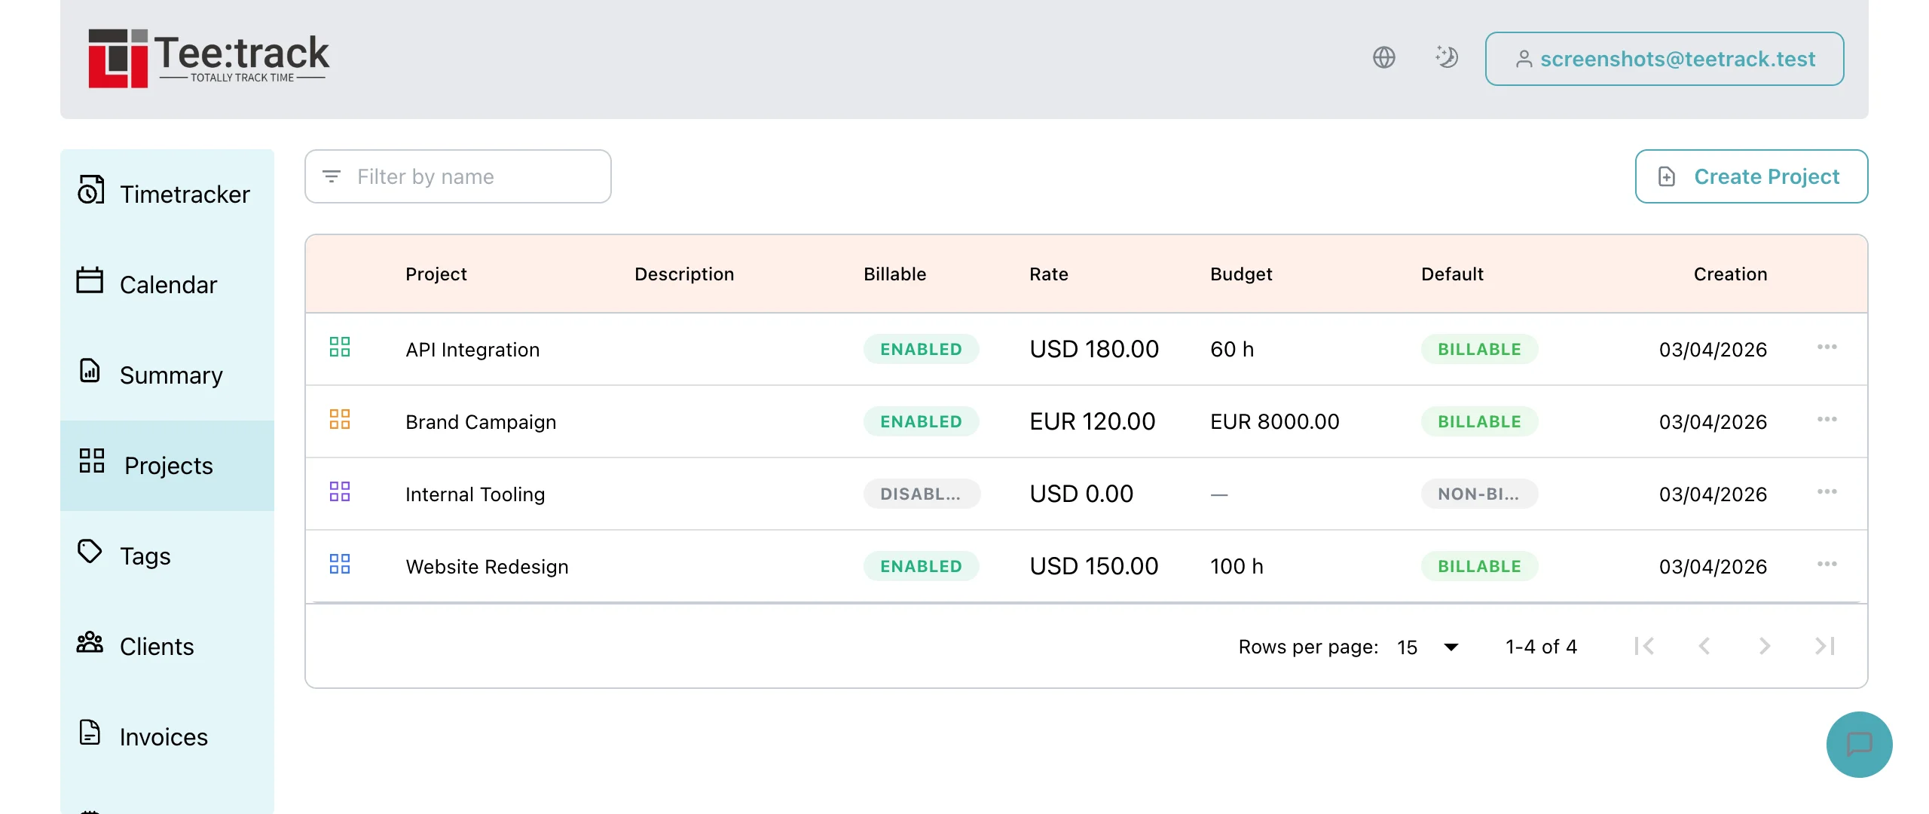The height and width of the screenshot is (814, 1929).
Task: Toggle the ENABLED billable badge for API Integration
Action: click(921, 348)
